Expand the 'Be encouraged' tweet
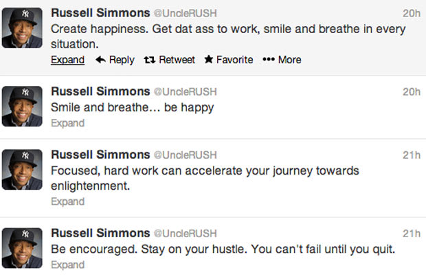Viewport: 426px width, 275px height. 67,265
